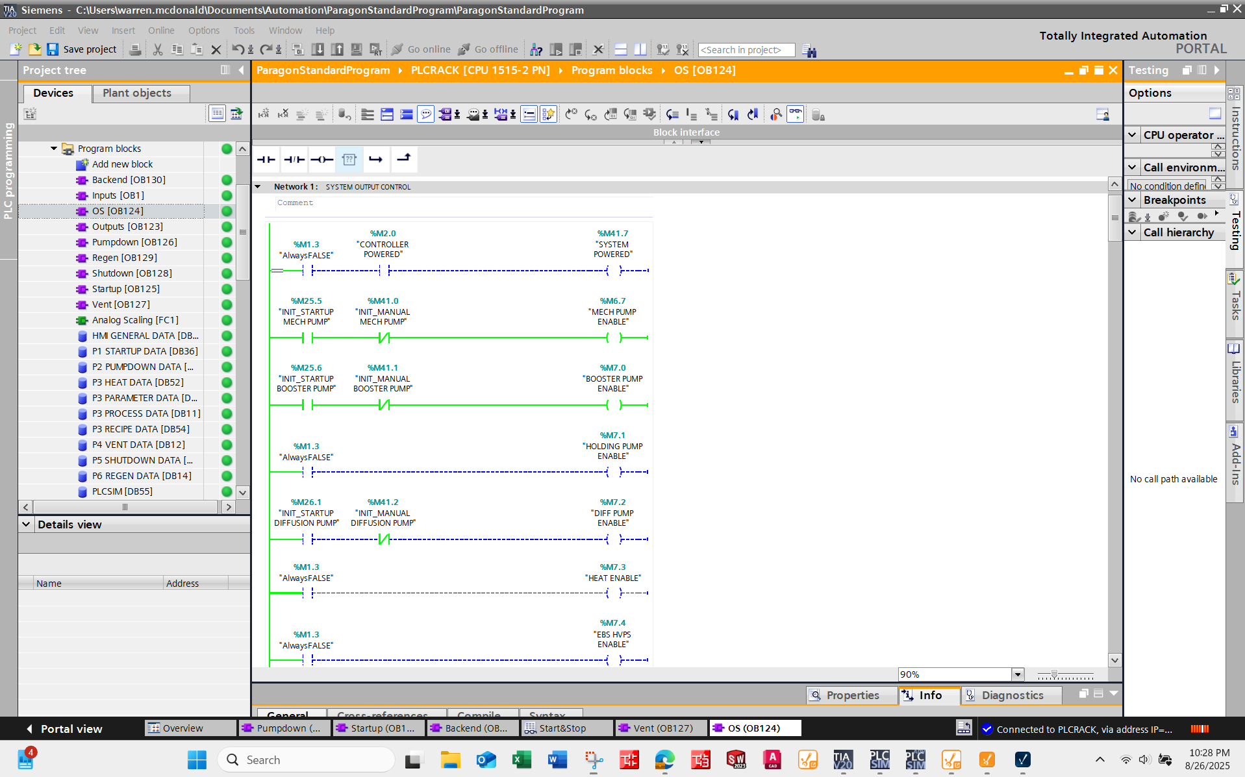Insert a normally open contact
Viewport: 1245px width, 777px height.
(x=266, y=159)
